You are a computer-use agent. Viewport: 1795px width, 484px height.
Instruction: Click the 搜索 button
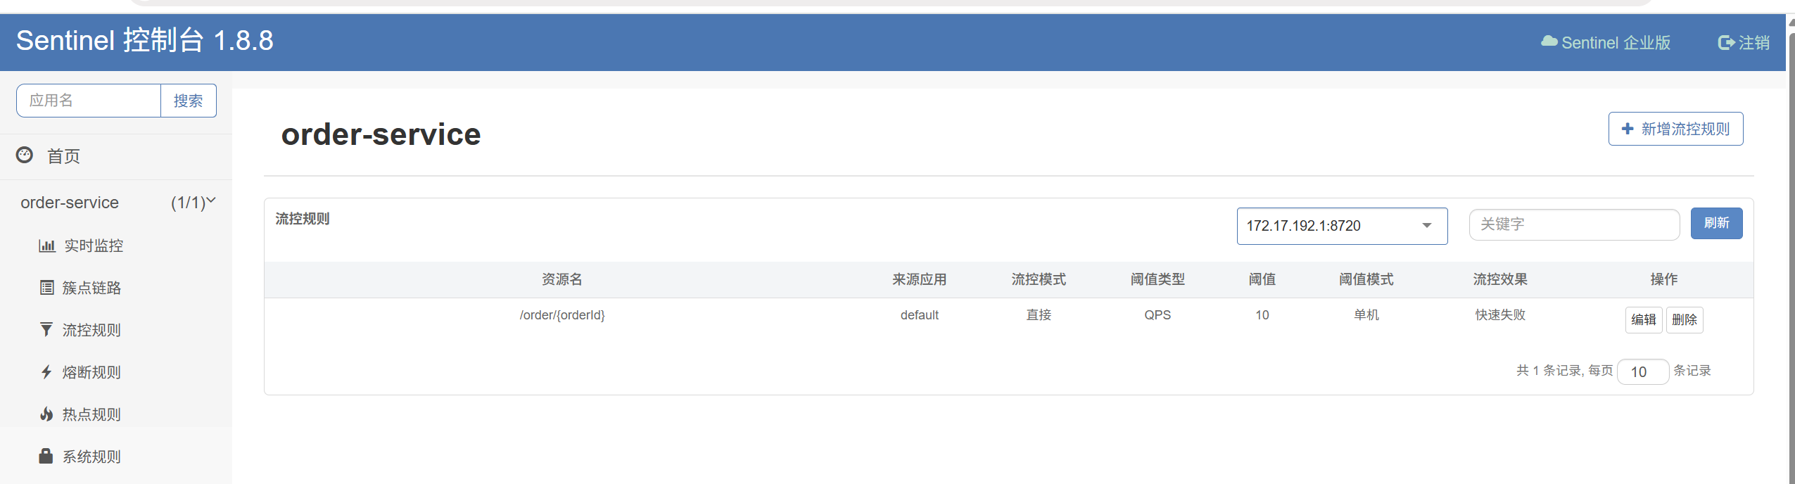[189, 101]
